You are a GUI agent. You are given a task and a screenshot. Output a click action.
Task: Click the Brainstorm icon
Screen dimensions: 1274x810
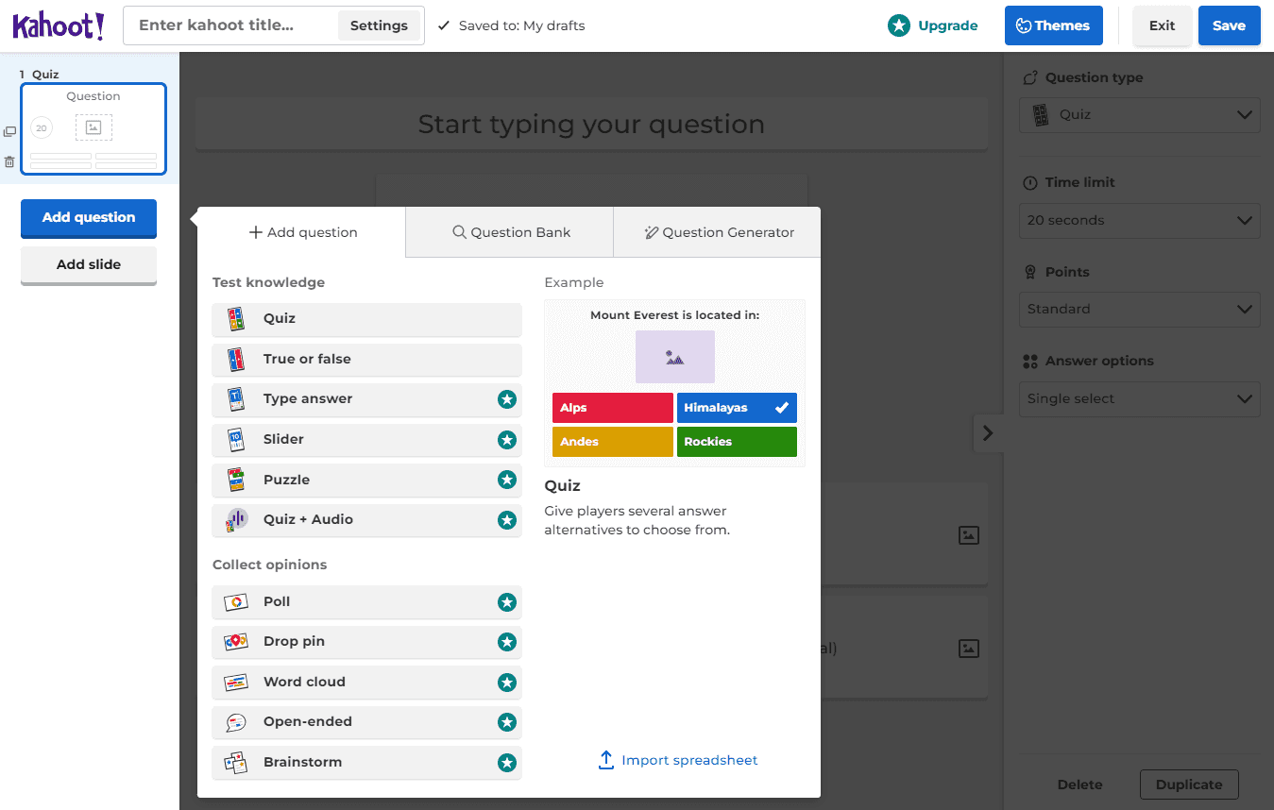(236, 762)
